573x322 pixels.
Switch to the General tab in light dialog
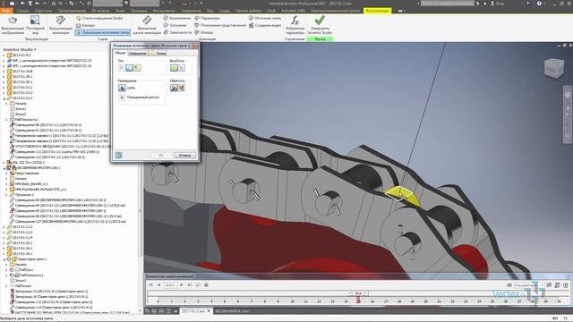pos(120,53)
